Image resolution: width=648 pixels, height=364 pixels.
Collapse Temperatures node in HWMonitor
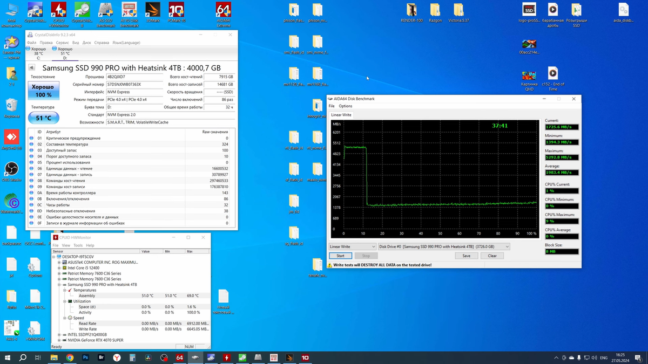click(x=64, y=290)
